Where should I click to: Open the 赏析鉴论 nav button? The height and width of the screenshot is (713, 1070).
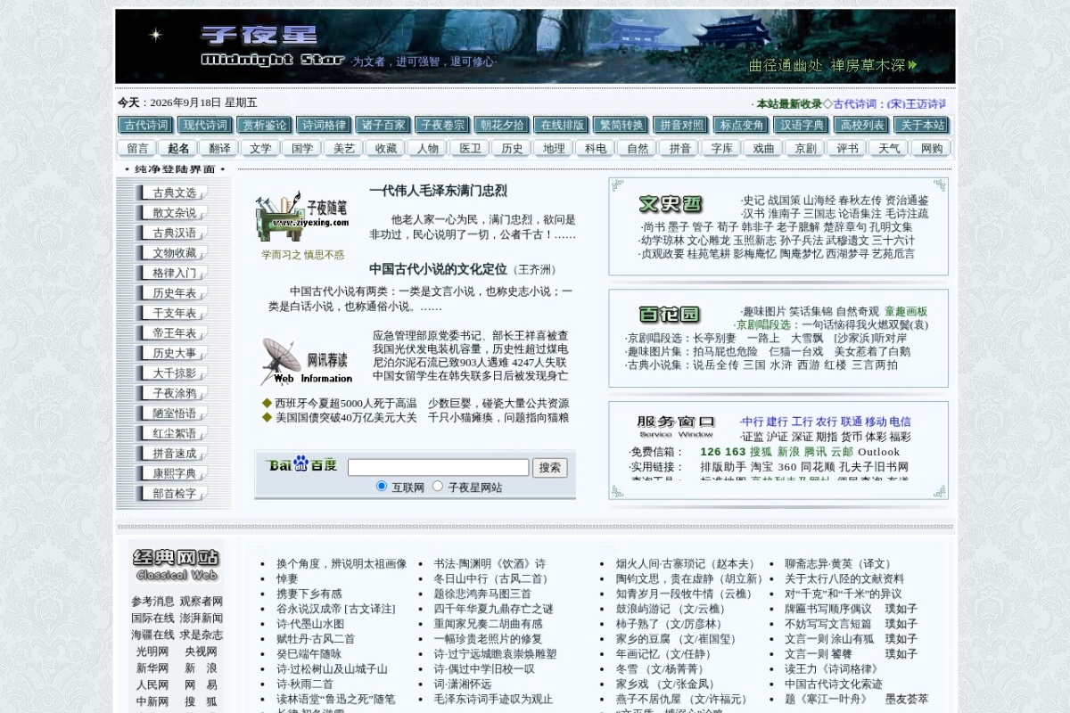click(x=265, y=125)
